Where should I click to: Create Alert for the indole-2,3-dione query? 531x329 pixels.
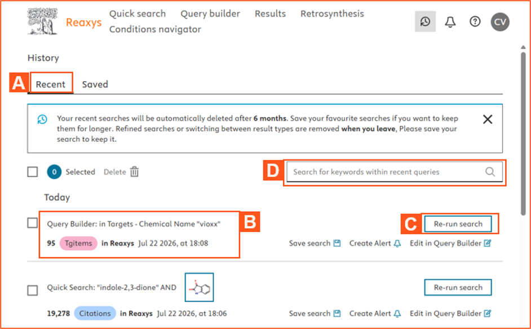pyautogui.click(x=375, y=313)
